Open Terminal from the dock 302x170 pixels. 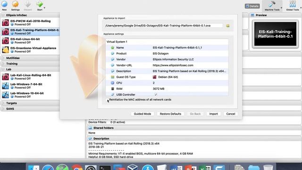coord(105,167)
